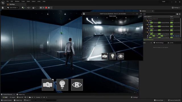The image size is (182, 102).
Task: Click the Content breadcrumb in the path bar
Action: tap(38, 97)
